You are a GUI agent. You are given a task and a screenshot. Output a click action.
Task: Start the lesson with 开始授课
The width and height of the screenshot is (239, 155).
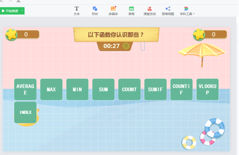tap(10, 11)
